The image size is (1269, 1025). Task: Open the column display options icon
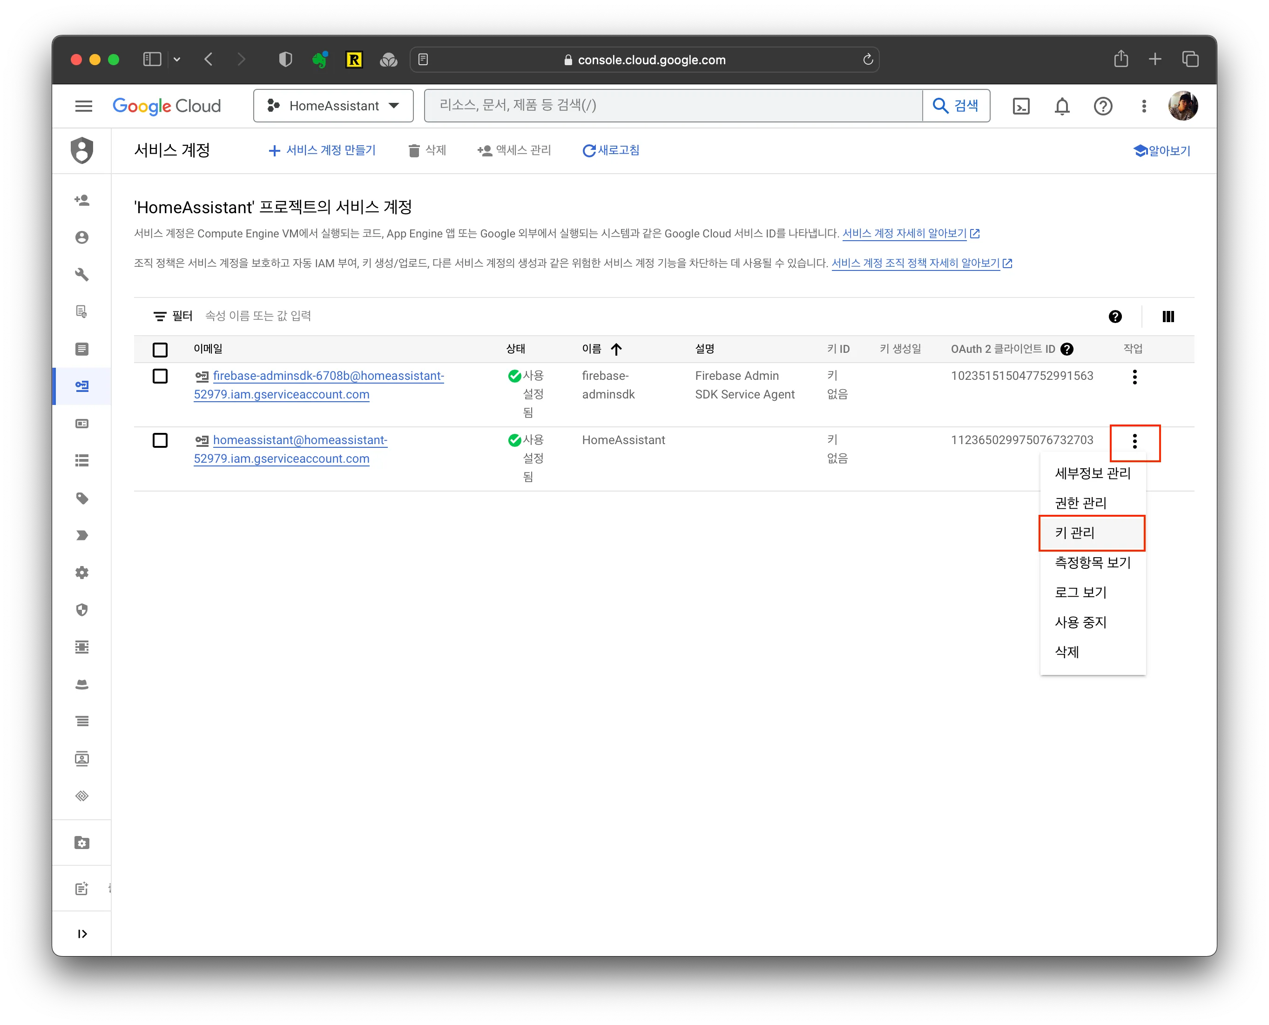tap(1168, 317)
